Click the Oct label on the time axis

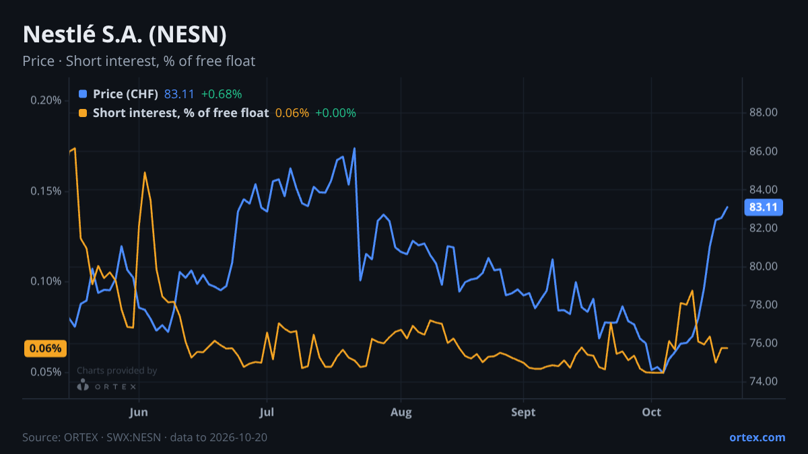[x=651, y=412]
